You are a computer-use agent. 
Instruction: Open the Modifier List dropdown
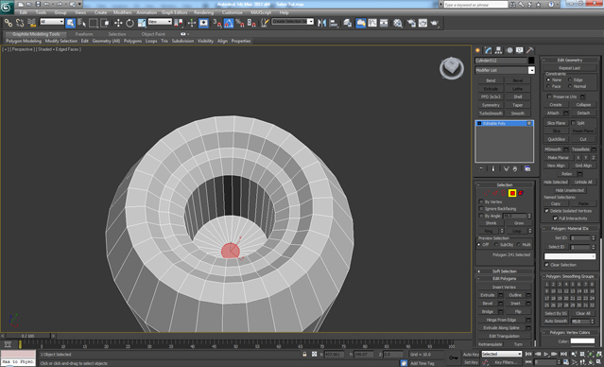(x=505, y=70)
